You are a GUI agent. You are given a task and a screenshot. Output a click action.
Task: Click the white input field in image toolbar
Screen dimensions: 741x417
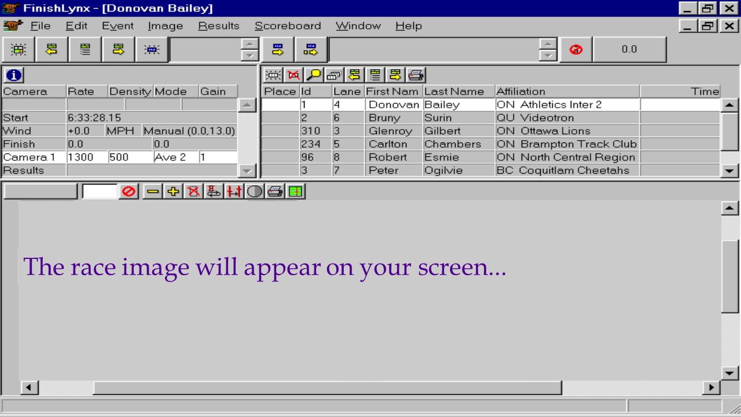(x=100, y=192)
